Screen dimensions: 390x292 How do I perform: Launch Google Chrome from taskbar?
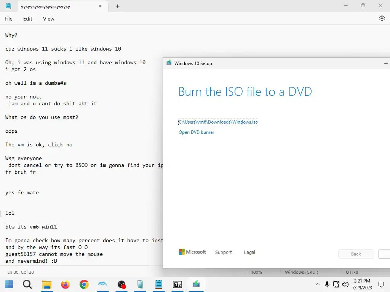(x=84, y=284)
